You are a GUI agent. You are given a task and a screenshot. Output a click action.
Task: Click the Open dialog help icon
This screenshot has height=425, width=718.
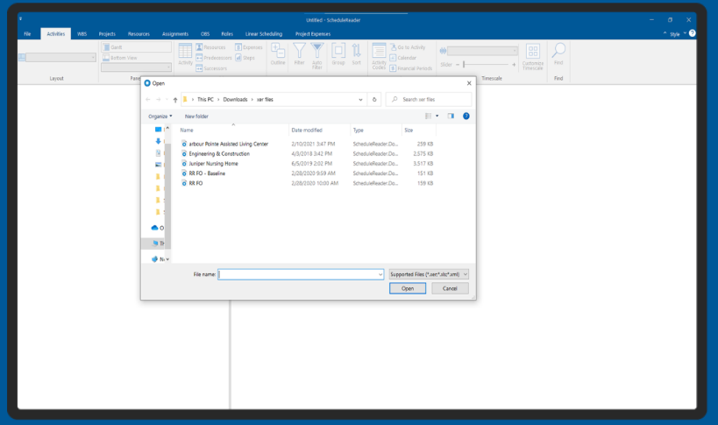pyautogui.click(x=466, y=116)
